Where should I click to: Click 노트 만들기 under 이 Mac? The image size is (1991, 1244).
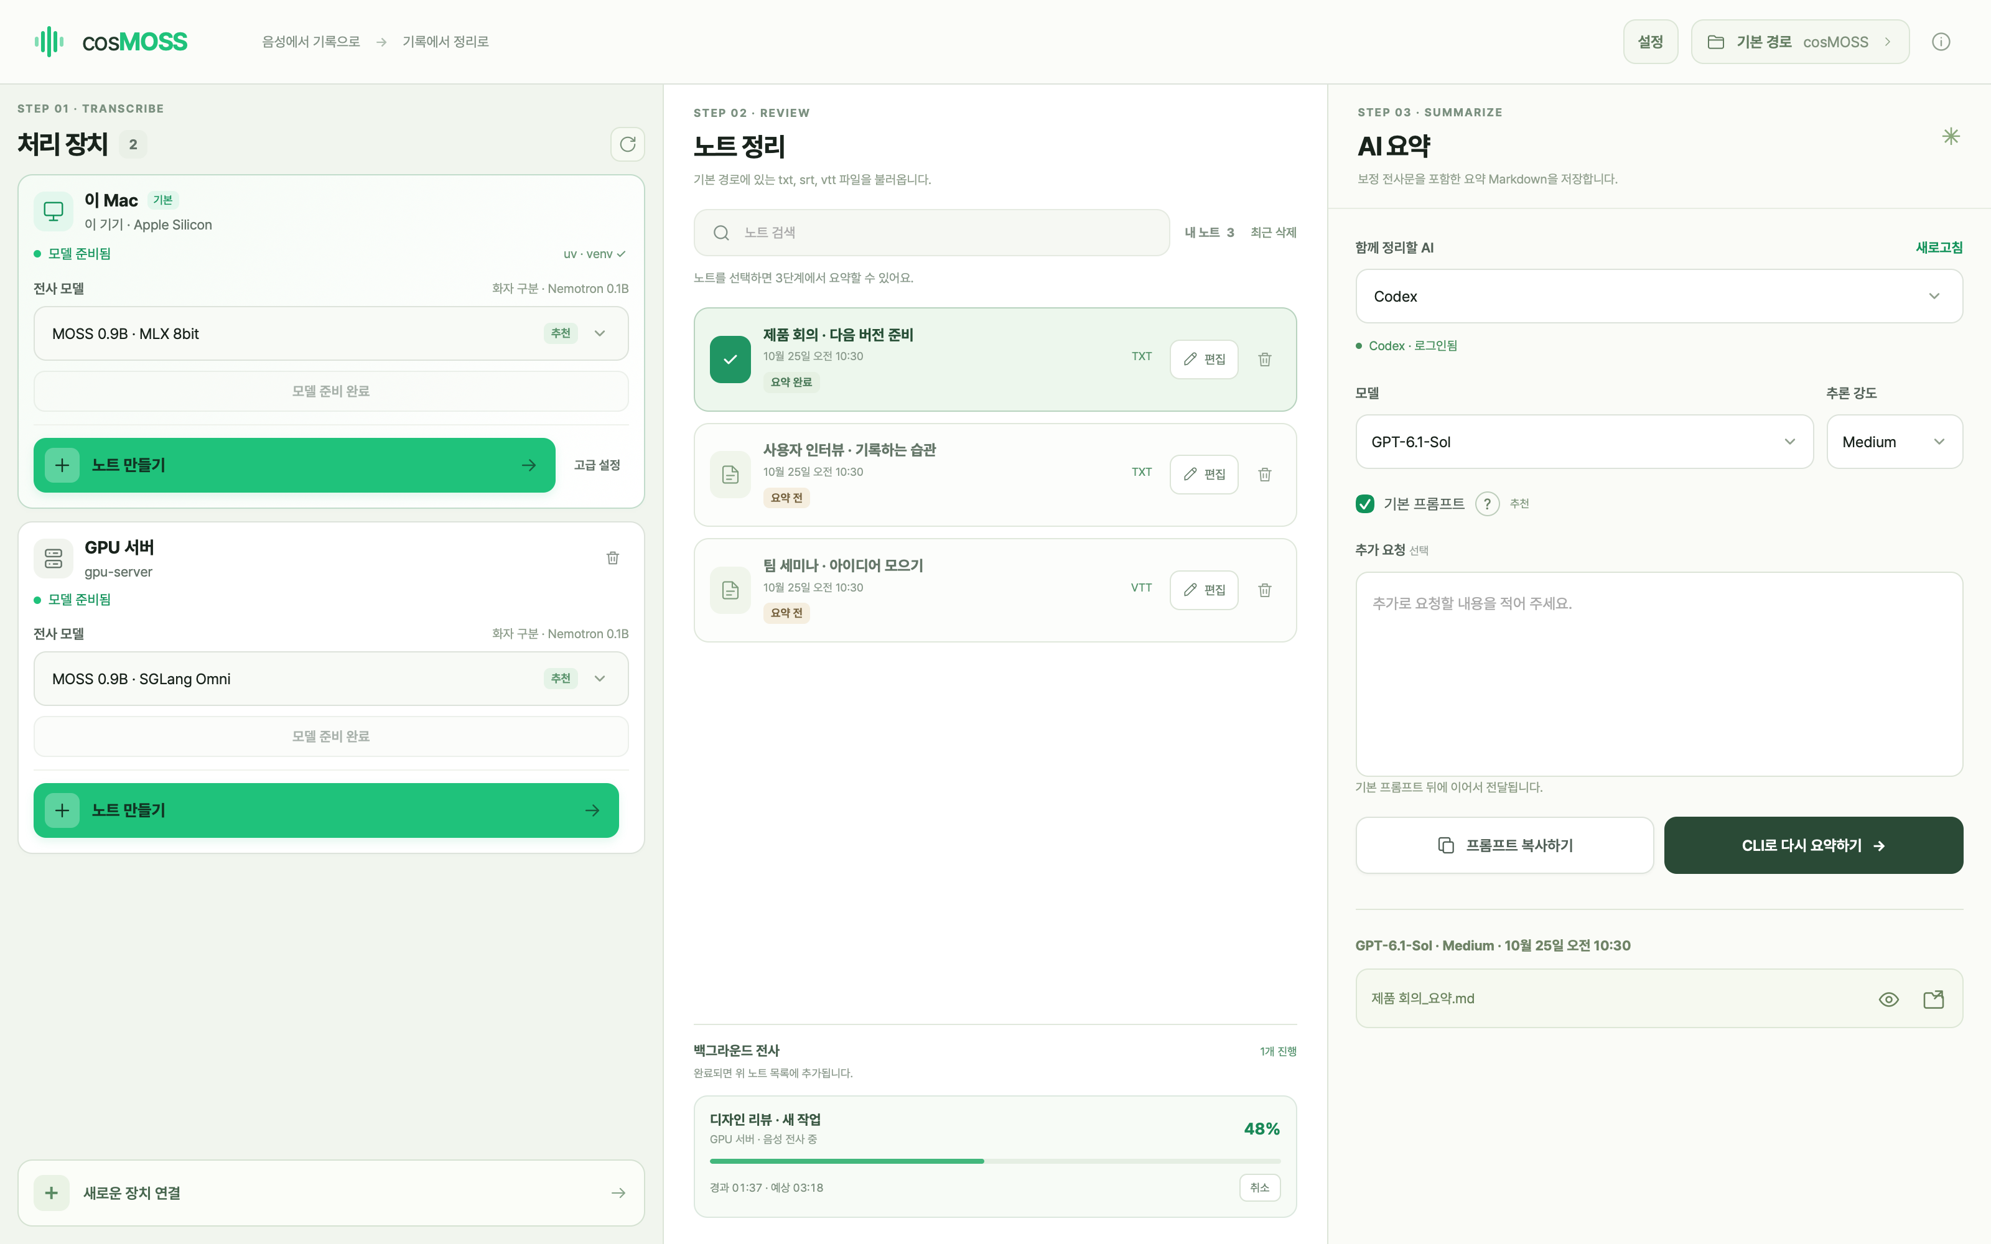pos(294,465)
